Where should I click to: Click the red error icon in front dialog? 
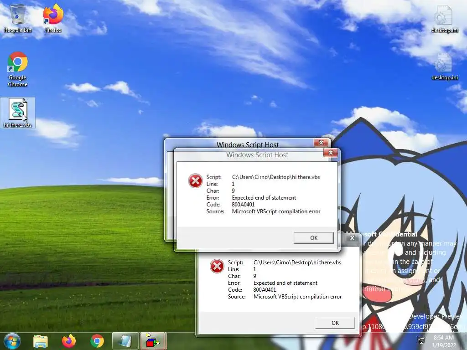click(x=195, y=180)
